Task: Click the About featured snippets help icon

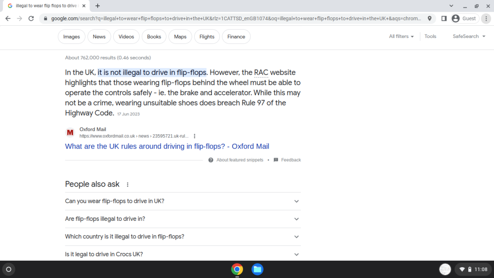Action: (x=211, y=160)
